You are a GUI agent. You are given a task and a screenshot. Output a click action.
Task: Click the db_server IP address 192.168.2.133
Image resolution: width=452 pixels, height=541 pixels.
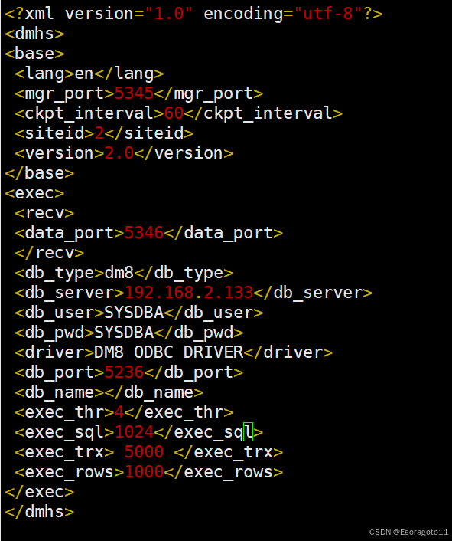tap(189, 293)
